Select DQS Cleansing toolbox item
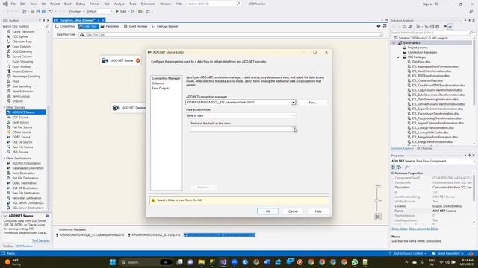478x268 pixels. coord(22,51)
